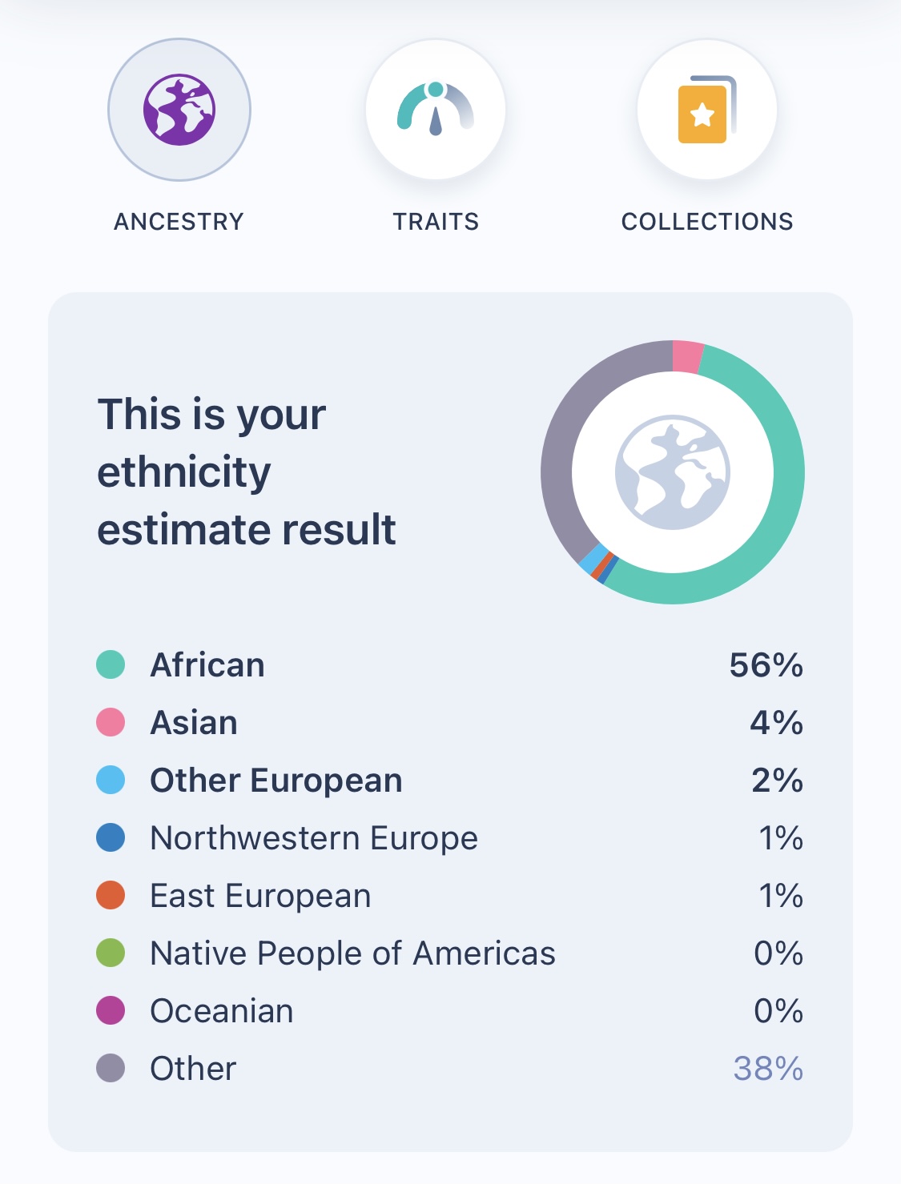The width and height of the screenshot is (901, 1184).
Task: Open the African ethnicity row
Action: click(450, 664)
